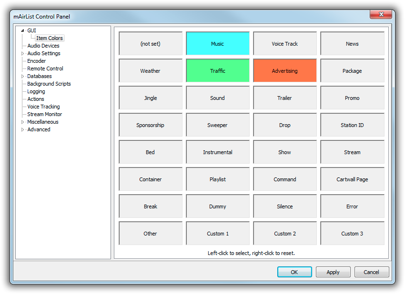
Task: Select the Stream Monitor tree item
Action: pyautogui.click(x=45, y=114)
